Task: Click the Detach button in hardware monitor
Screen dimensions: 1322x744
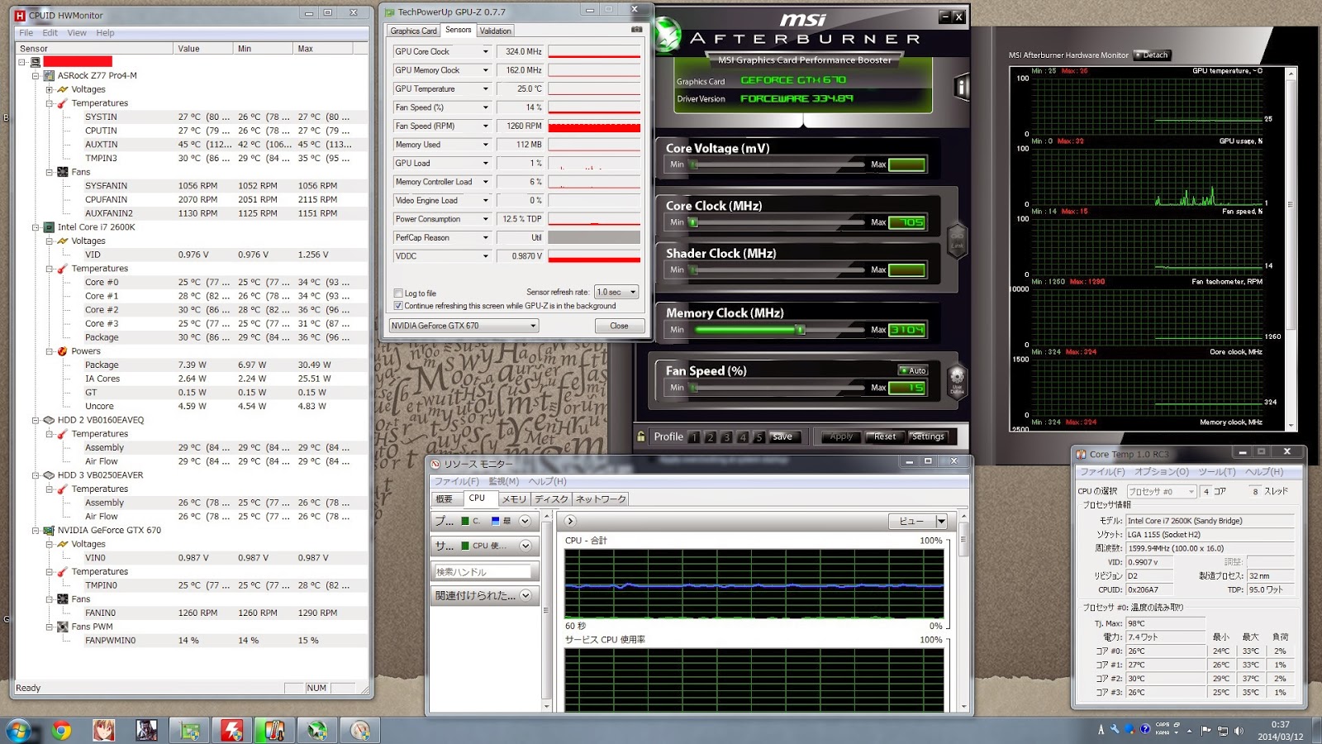Action: 1153,55
